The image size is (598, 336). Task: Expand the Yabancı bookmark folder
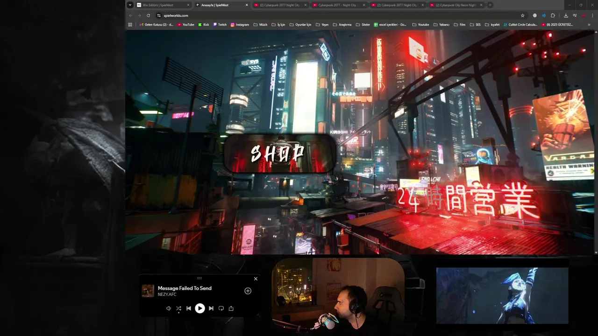coord(441,24)
